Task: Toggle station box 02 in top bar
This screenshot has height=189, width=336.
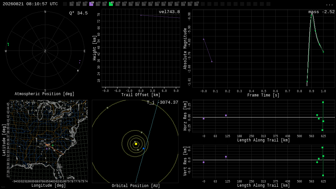Action: (78, 4)
